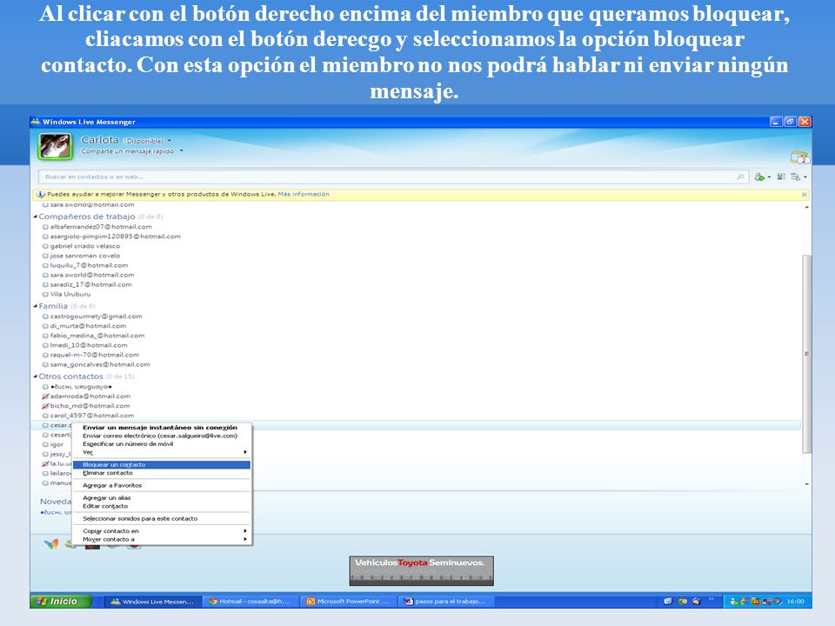Collapse the Otros contactos group
This screenshot has height=626, width=835.
click(36, 376)
